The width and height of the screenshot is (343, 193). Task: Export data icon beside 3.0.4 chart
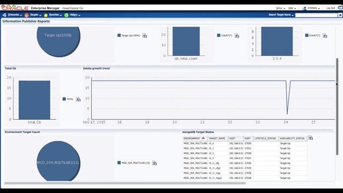click(325, 35)
